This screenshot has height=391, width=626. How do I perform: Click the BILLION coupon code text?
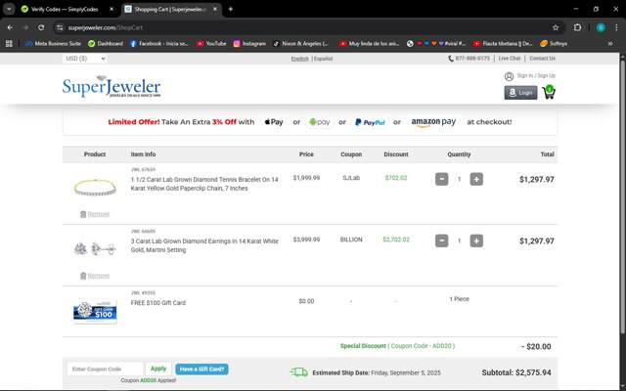[351, 239]
